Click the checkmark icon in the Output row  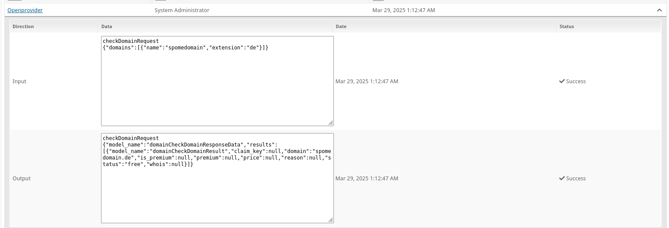pos(562,178)
